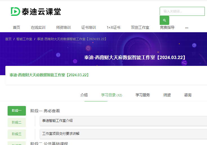Switch to the 学习服务 tab
This screenshot has width=207, height=145.
[143, 95]
